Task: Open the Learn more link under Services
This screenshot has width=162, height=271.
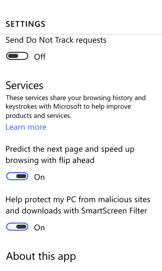Action: pos(26,127)
